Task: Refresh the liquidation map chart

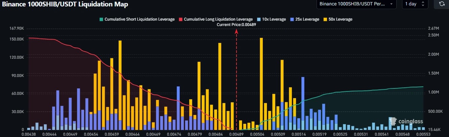Action: pyautogui.click(x=442, y=4)
